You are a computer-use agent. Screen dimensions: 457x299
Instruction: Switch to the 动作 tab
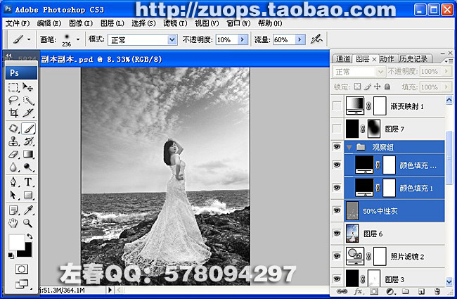(x=387, y=59)
